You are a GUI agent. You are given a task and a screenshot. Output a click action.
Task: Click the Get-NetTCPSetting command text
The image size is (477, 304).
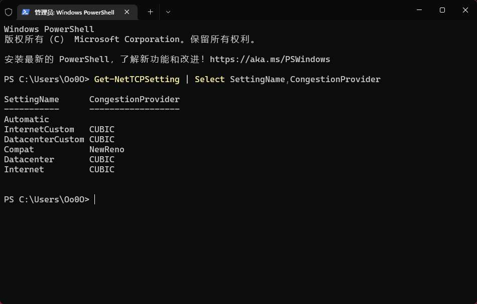137,79
